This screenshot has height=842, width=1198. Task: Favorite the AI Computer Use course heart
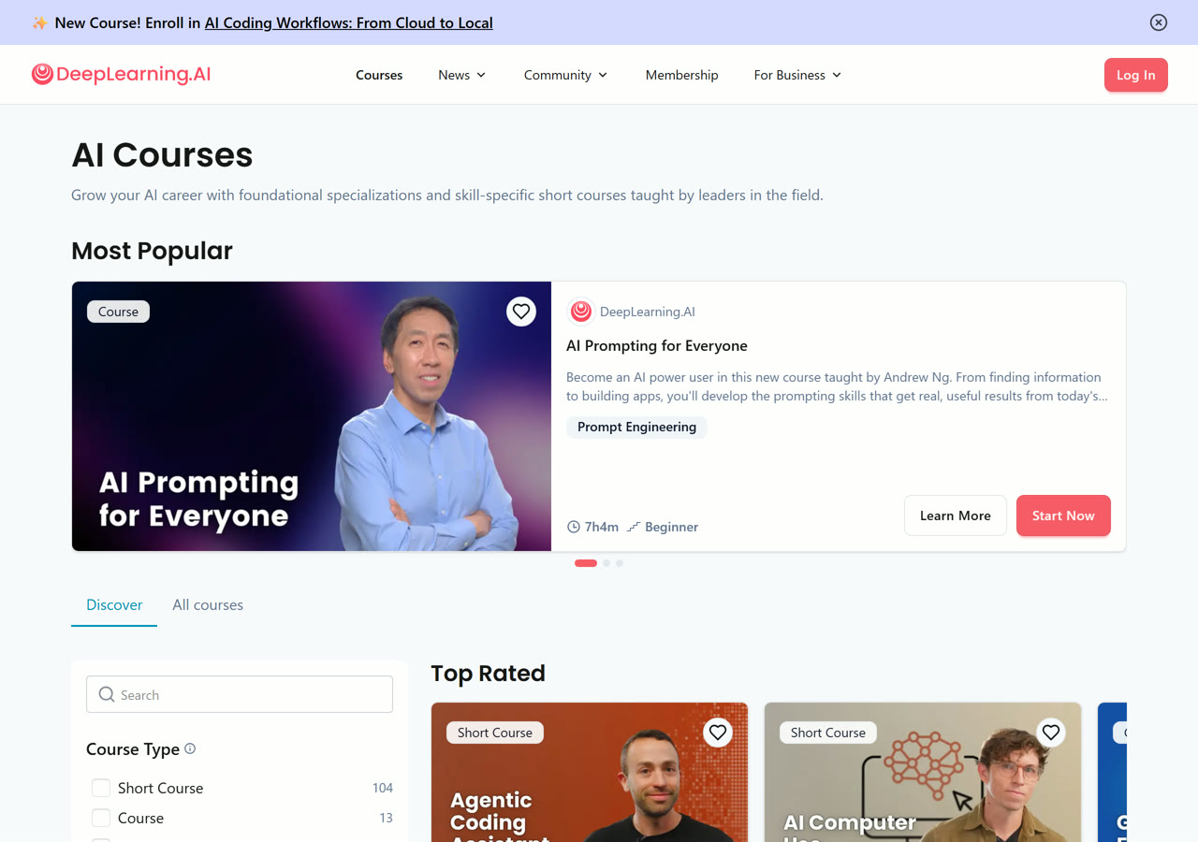pyautogui.click(x=1051, y=733)
